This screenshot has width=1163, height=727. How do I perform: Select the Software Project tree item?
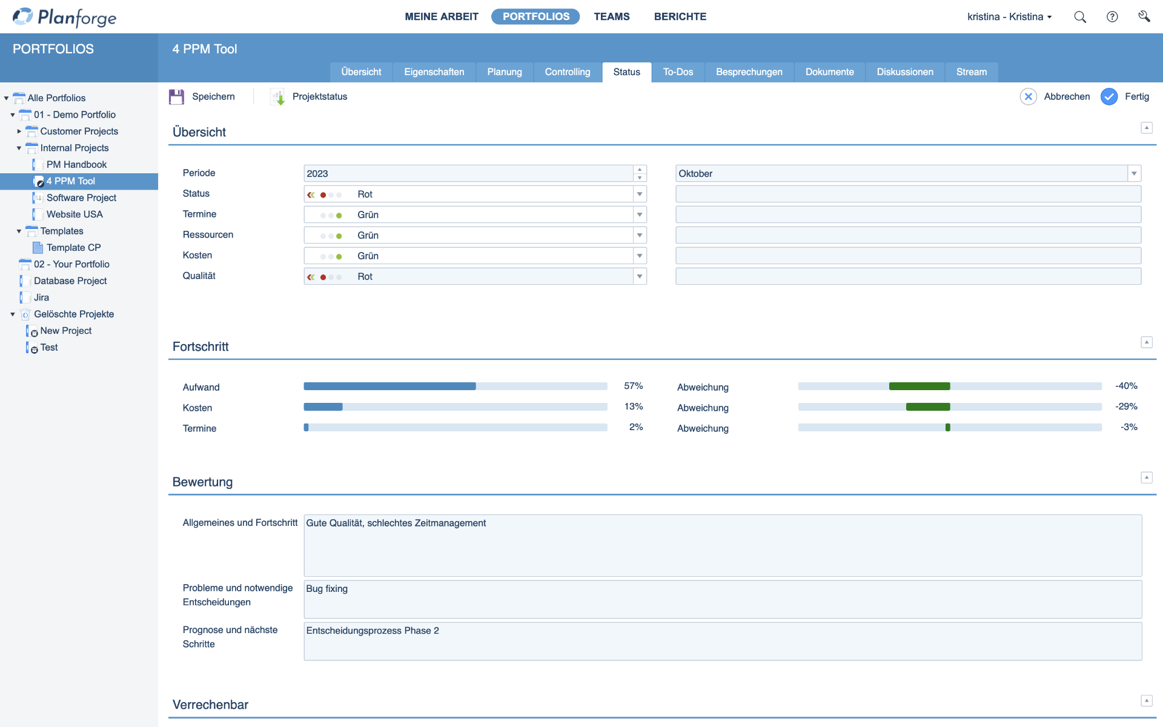pyautogui.click(x=81, y=198)
